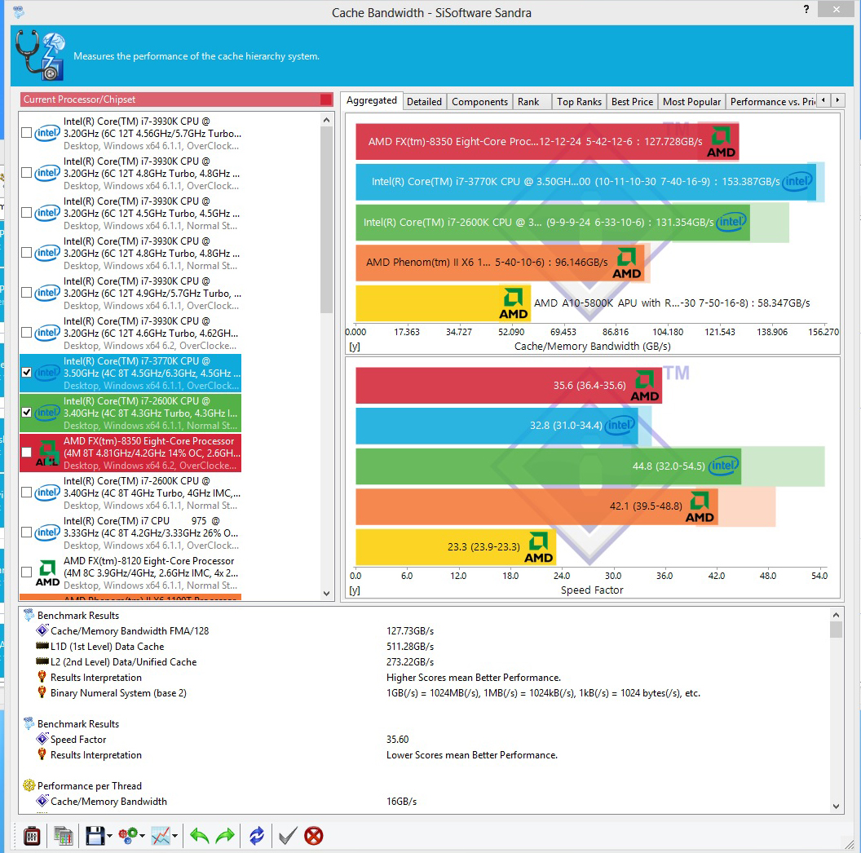Click the options clipboard icon in bottom toolbar
The width and height of the screenshot is (861, 853).
pyautogui.click(x=32, y=836)
